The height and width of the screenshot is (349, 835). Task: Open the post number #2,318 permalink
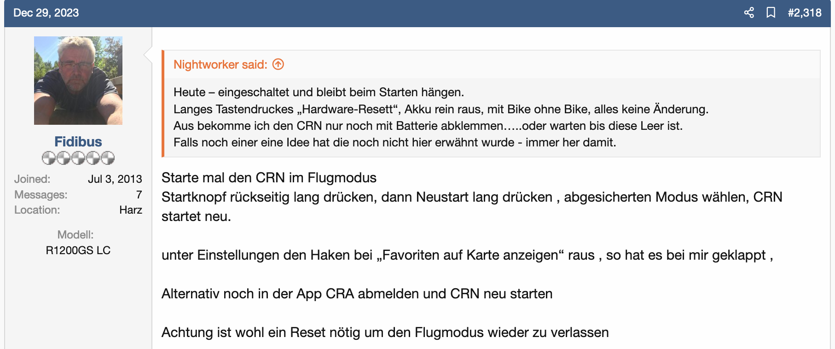tap(804, 13)
